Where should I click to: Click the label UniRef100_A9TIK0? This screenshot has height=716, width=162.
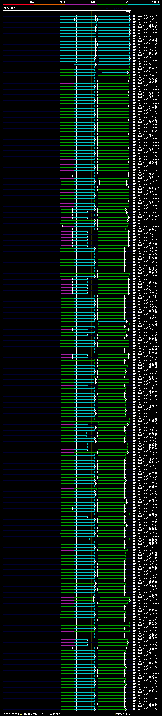click(x=145, y=44)
